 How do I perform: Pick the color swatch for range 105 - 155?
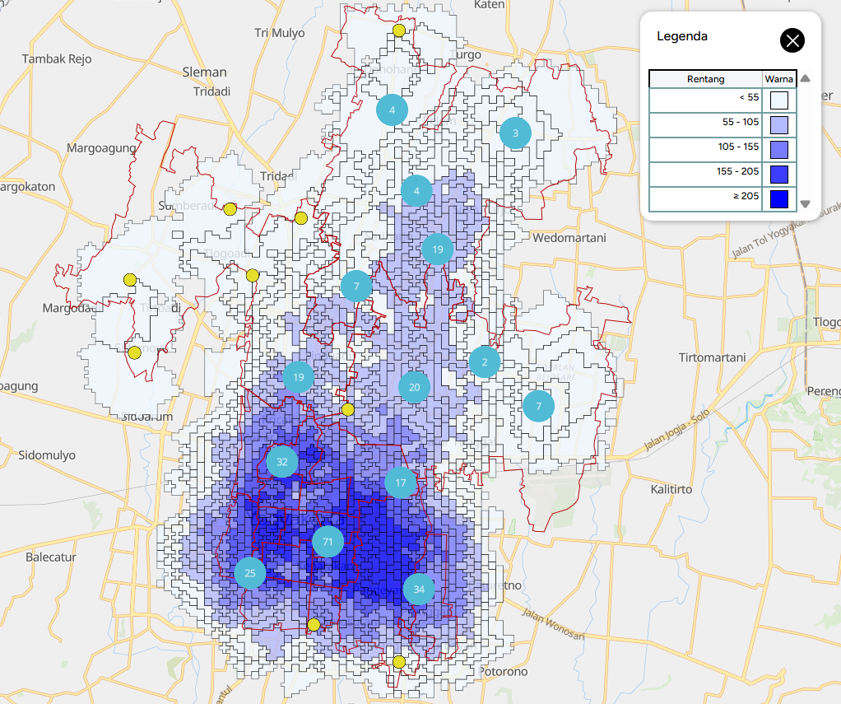[778, 150]
